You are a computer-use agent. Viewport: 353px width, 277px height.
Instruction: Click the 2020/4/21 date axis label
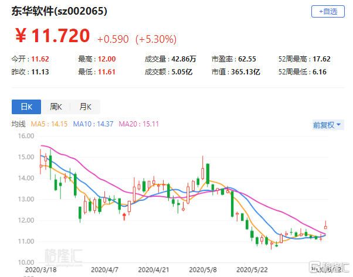pos(154,270)
